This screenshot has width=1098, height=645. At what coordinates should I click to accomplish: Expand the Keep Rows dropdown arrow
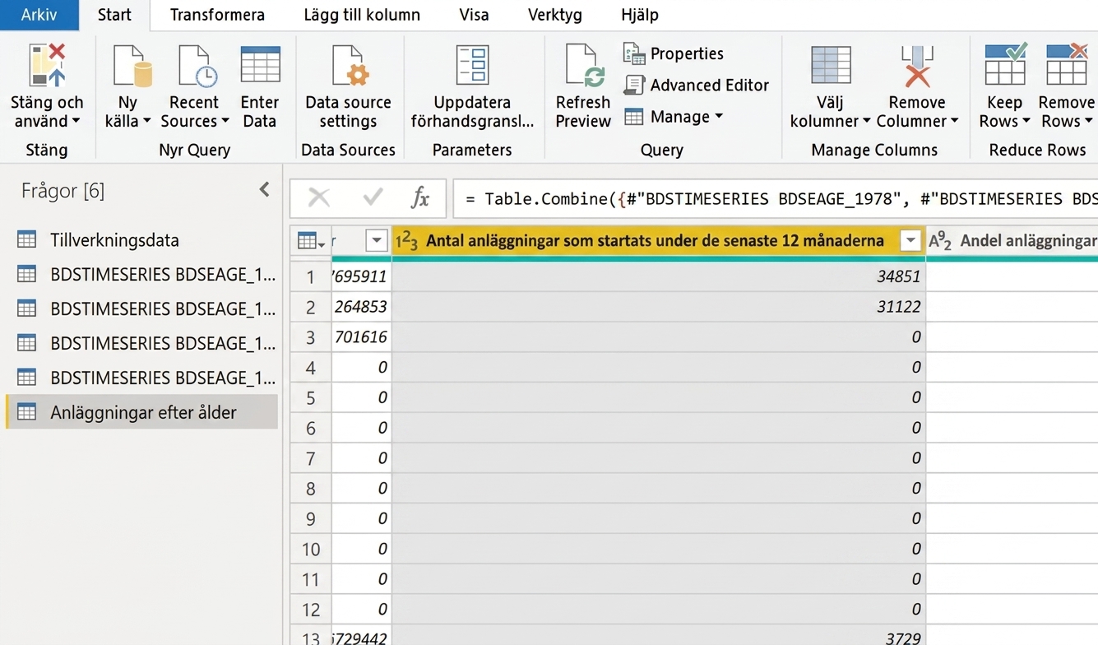tap(1026, 122)
